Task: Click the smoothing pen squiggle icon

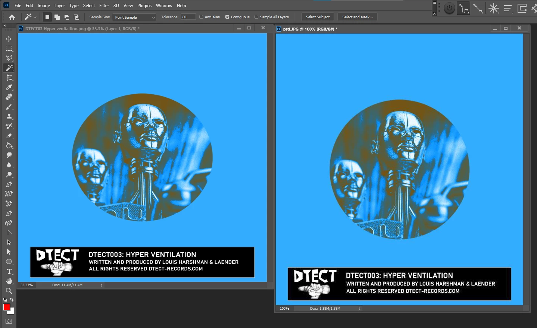Action: (478, 8)
